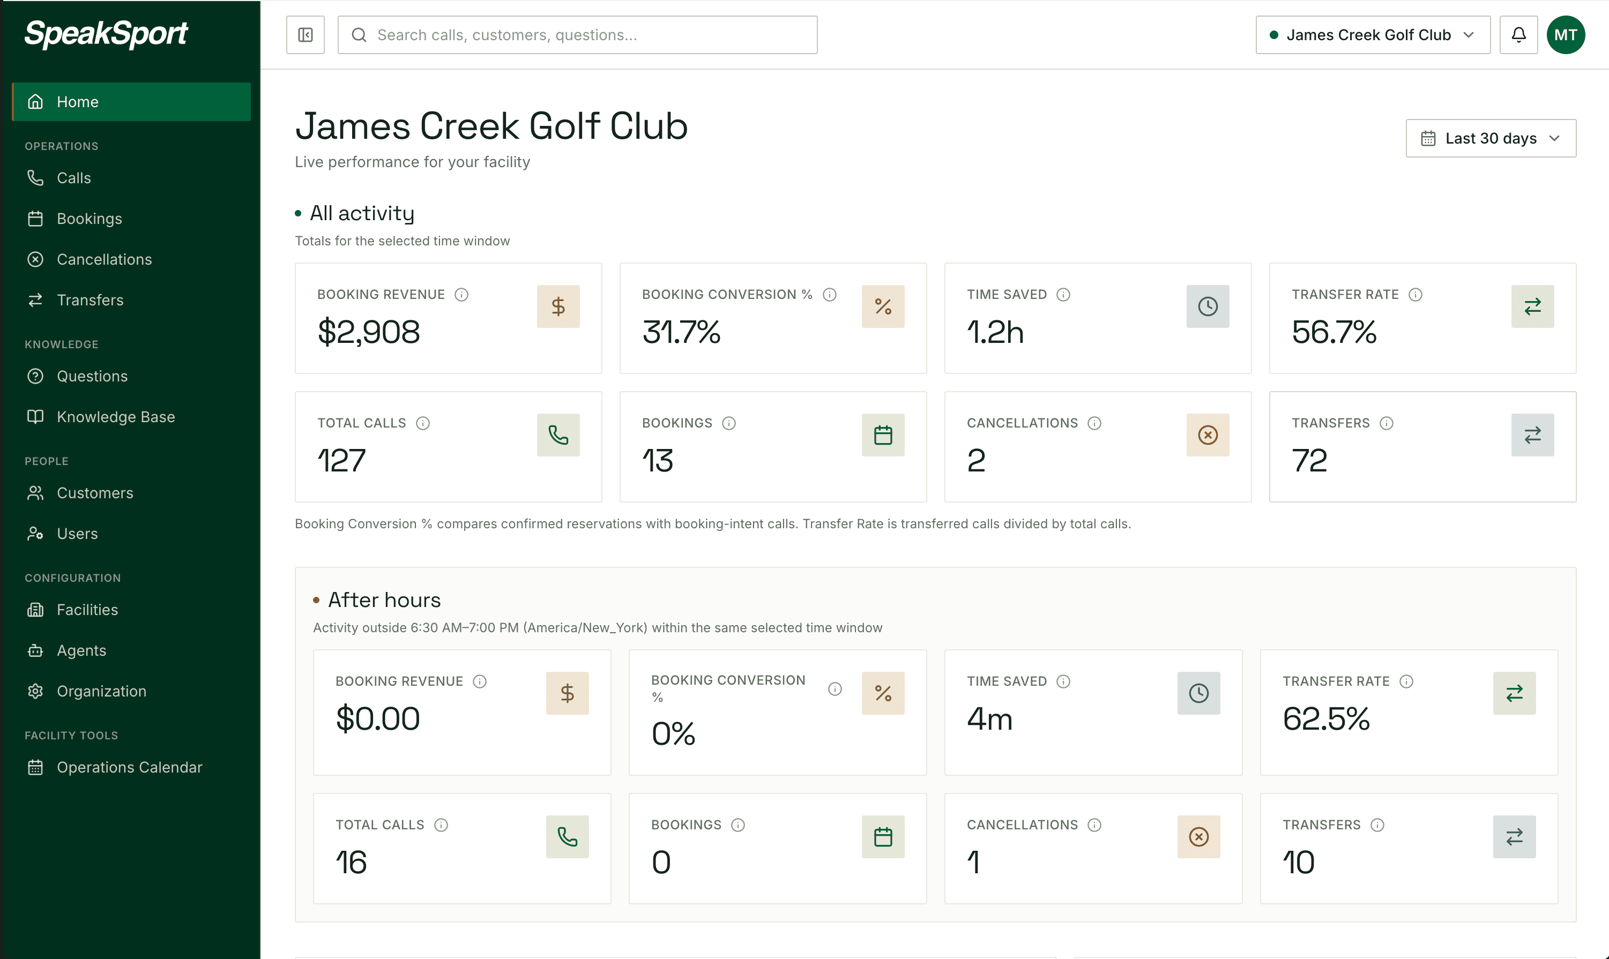Click the phone icon on After hours Total Calls 16 card
The image size is (1609, 959).
point(568,837)
